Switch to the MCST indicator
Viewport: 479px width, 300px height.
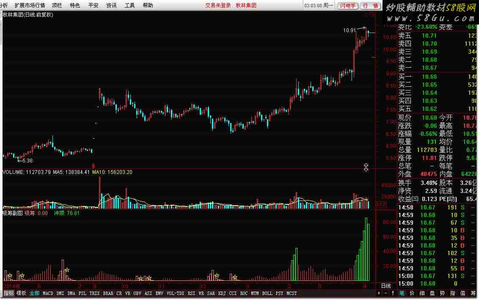pyautogui.click(x=292, y=293)
